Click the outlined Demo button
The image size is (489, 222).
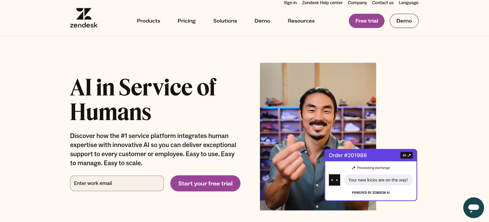pyautogui.click(x=404, y=21)
